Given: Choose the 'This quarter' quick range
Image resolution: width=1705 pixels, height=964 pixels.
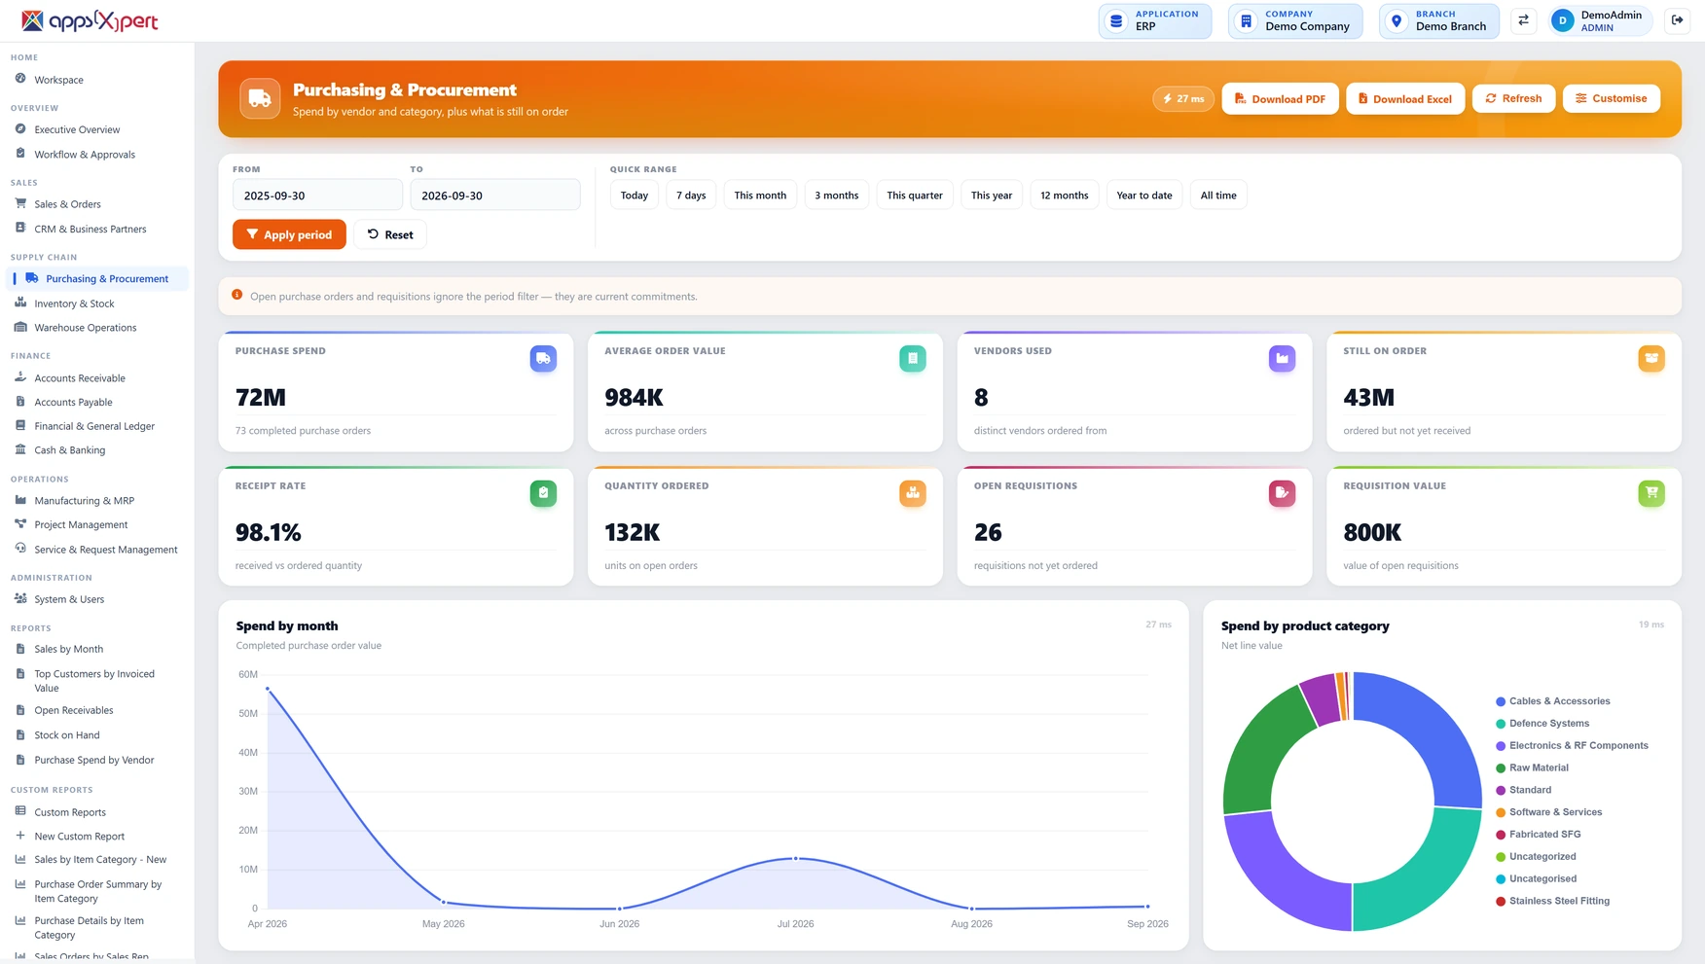Looking at the screenshot, I should coord(915,196).
